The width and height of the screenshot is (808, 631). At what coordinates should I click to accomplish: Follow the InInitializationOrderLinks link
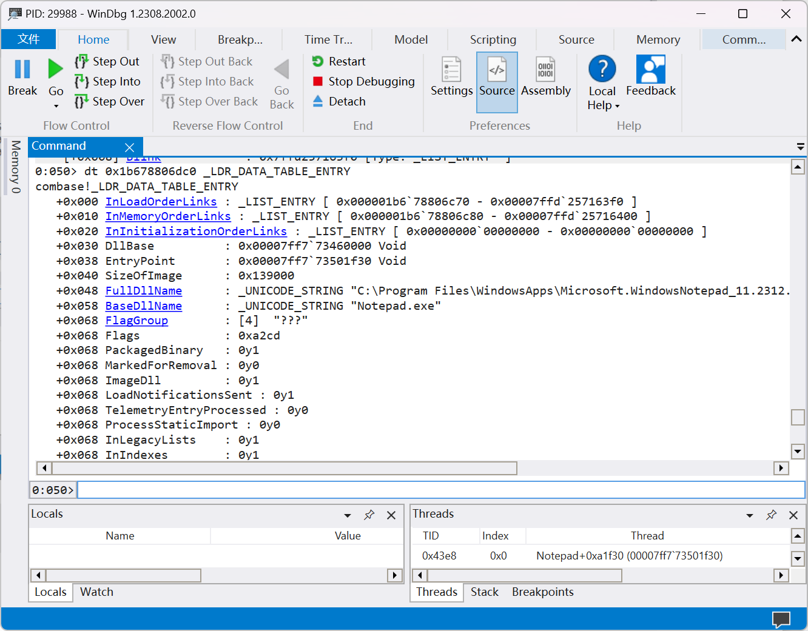(x=196, y=231)
